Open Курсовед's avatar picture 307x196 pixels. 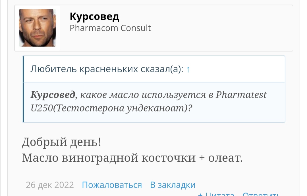(x=37, y=28)
